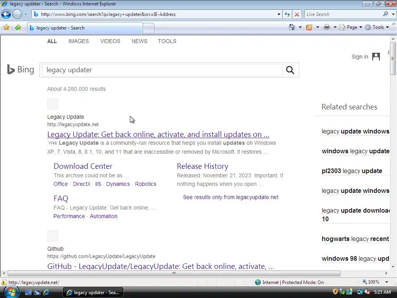Open the Live Search provider dropdown

(393, 14)
